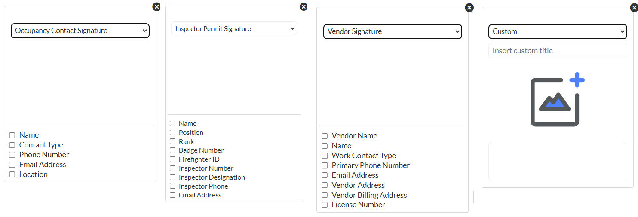This screenshot has width=638, height=217.
Task: Remove the Vendor Signature card
Action: (x=469, y=7)
